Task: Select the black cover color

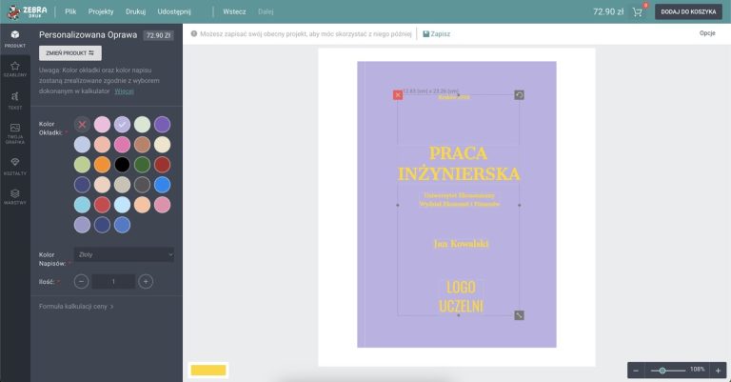Action: 122,164
